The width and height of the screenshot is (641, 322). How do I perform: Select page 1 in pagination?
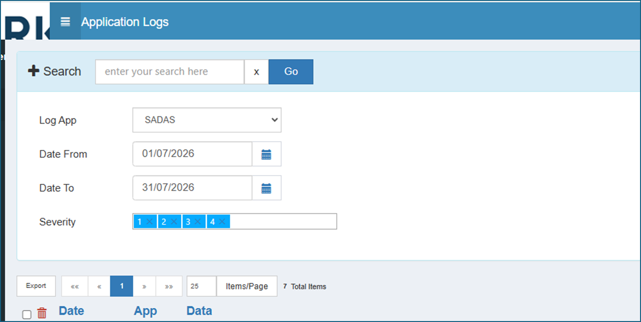pyautogui.click(x=122, y=286)
